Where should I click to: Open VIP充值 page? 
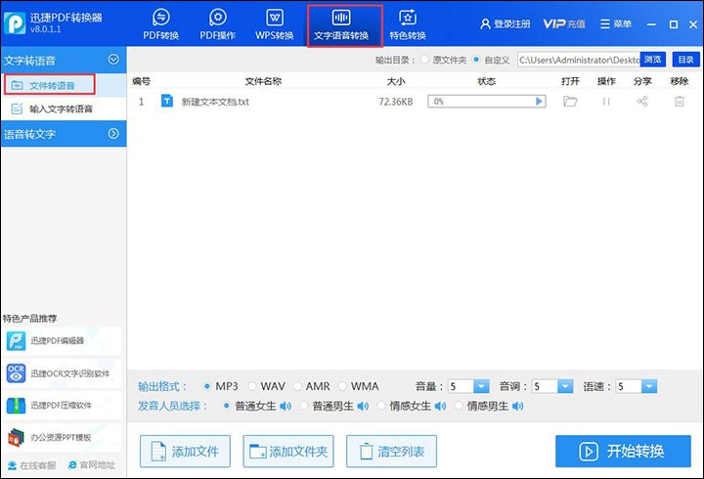(564, 23)
